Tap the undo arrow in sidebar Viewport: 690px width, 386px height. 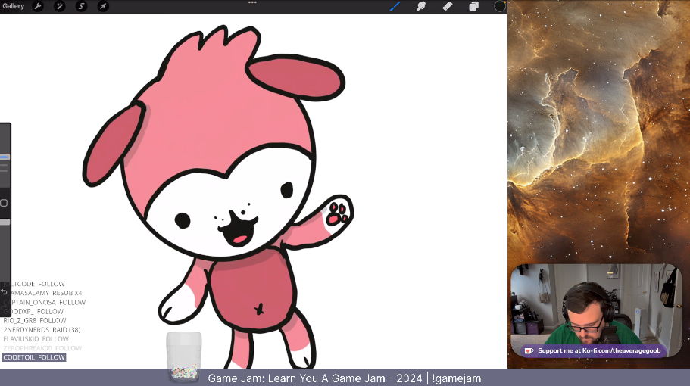point(4,291)
